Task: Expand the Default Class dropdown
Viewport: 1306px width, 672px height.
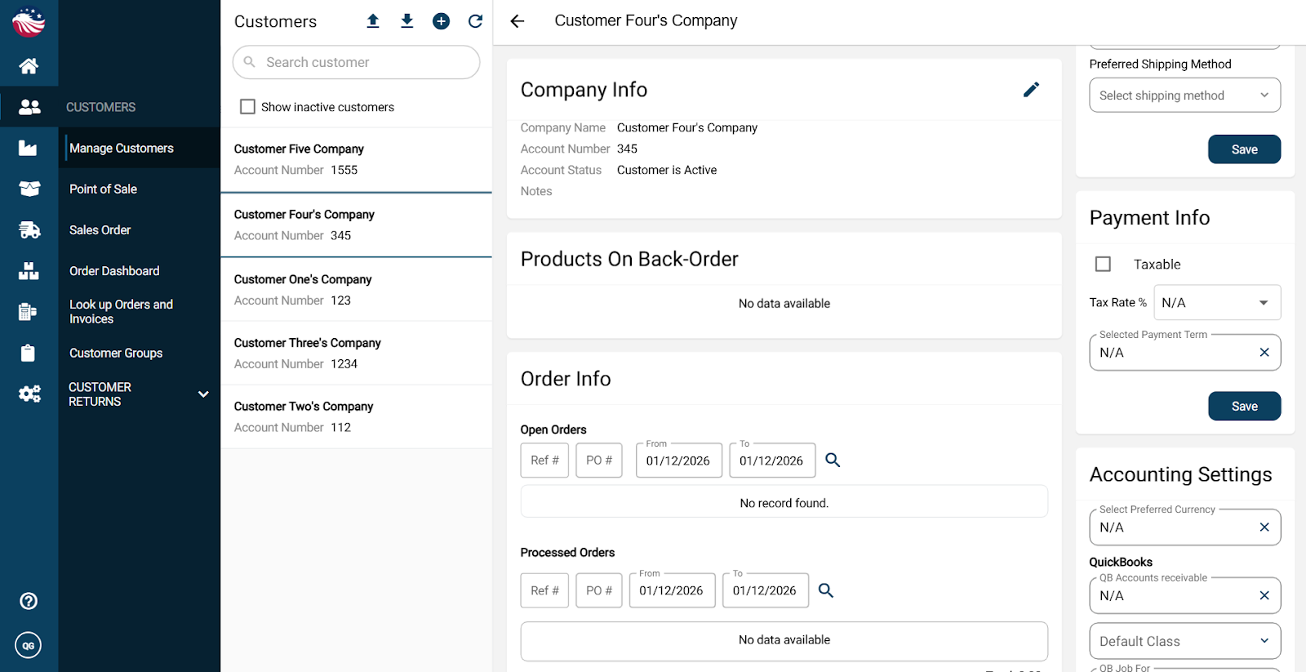Action: pos(1184,642)
